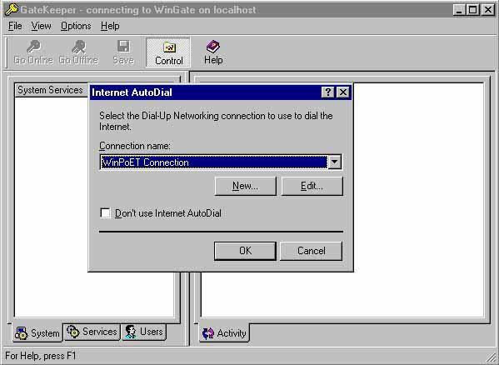Viewport: 499px width, 365px height.
Task: Expand the Connection name dropdown arrow
Action: pyautogui.click(x=334, y=162)
